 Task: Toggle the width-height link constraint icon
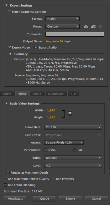coord(70,113)
